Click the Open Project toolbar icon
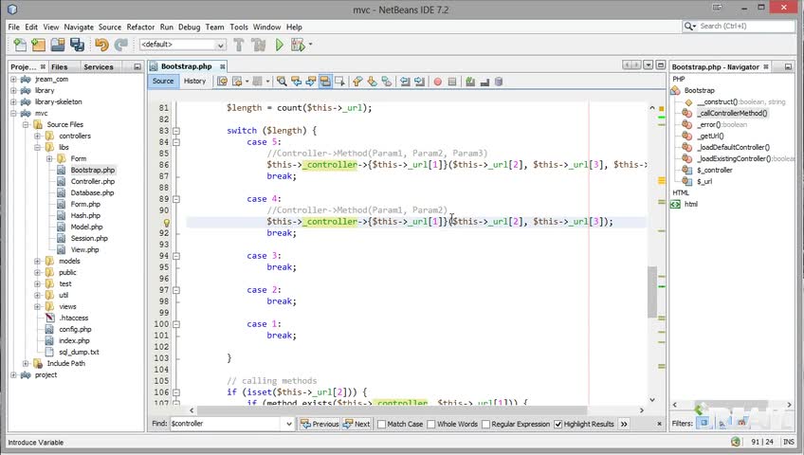This screenshot has height=455, width=804. [58, 45]
